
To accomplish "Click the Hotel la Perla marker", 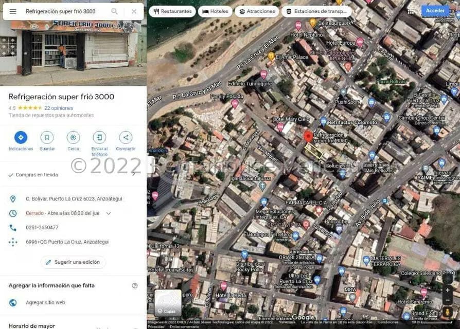I will point(223,286).
